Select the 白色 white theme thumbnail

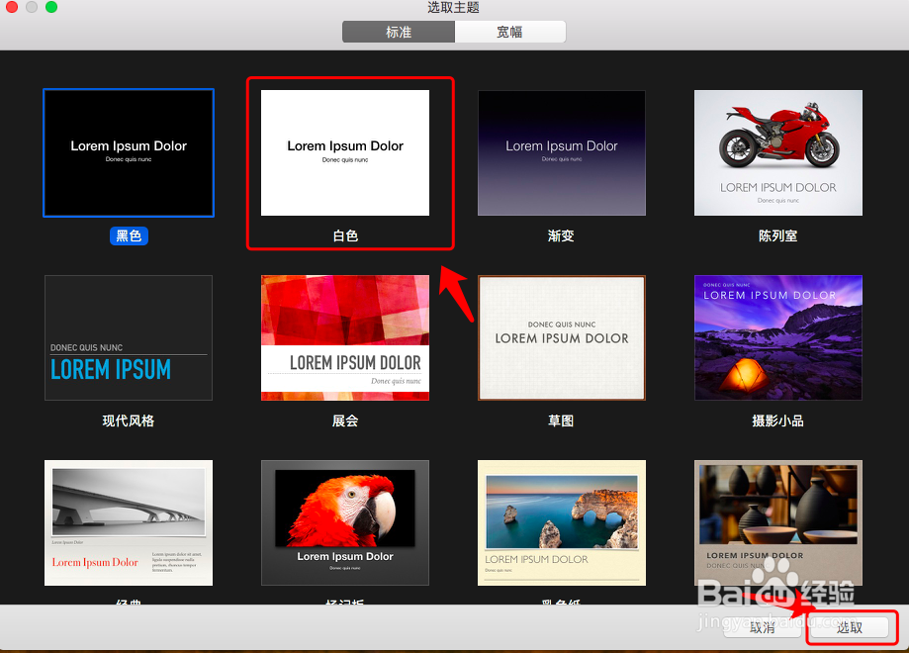[345, 152]
